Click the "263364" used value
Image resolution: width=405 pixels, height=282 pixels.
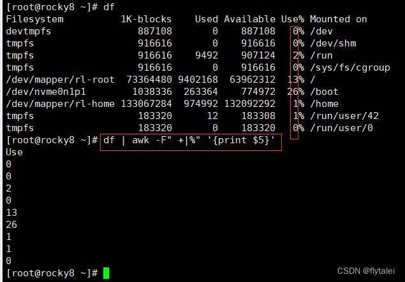(x=201, y=92)
